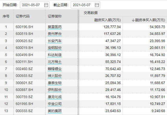
Task: Click the value 11,897.79
Action: [158, 76]
